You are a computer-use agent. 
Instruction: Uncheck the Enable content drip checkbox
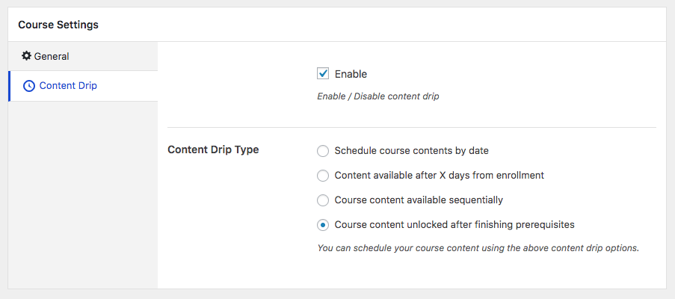pyautogui.click(x=323, y=74)
